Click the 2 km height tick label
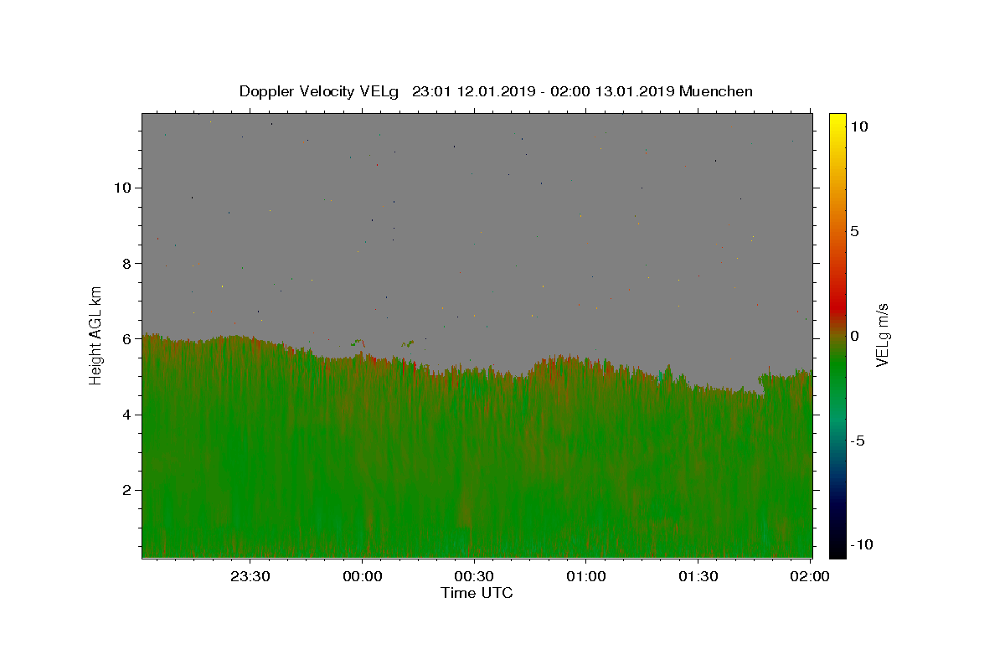Image resolution: width=1005 pixels, height=670 pixels. coord(127,490)
